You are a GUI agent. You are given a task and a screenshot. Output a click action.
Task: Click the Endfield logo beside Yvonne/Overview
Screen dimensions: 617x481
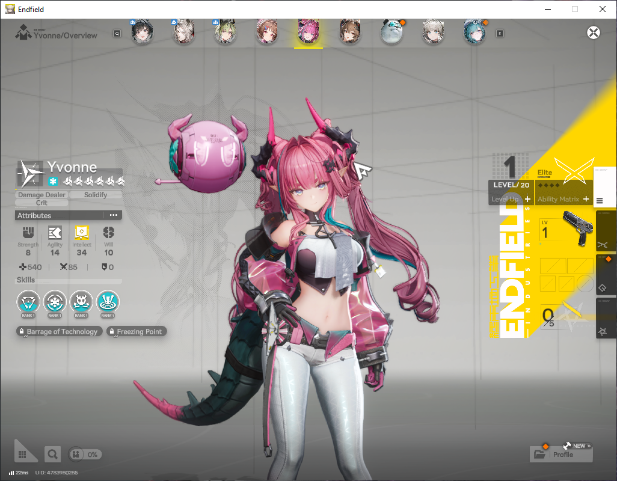tap(23, 32)
